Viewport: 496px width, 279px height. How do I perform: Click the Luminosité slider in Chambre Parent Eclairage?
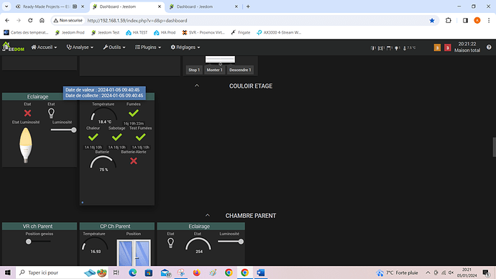[231, 242]
